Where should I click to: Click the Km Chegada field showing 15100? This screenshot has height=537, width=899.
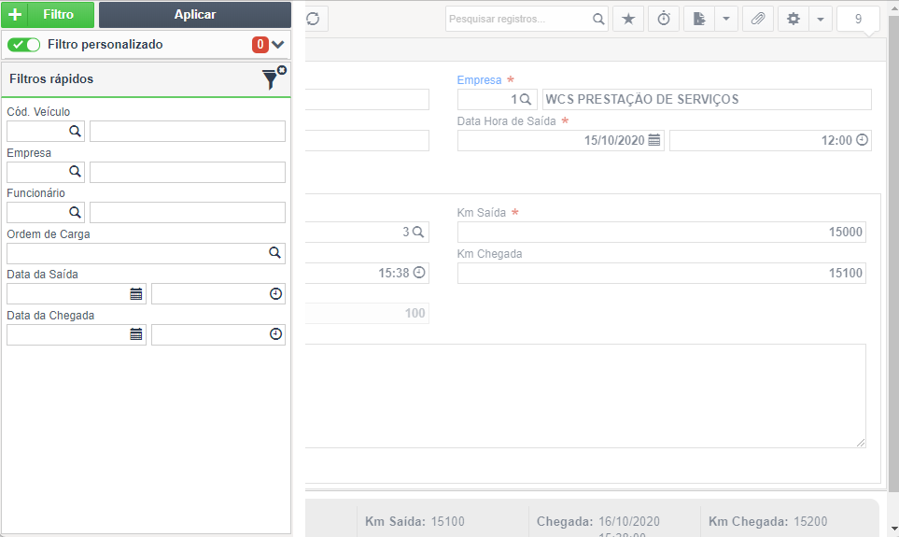click(662, 273)
